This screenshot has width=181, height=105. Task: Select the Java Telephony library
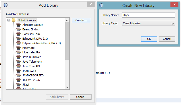click(x=32, y=62)
